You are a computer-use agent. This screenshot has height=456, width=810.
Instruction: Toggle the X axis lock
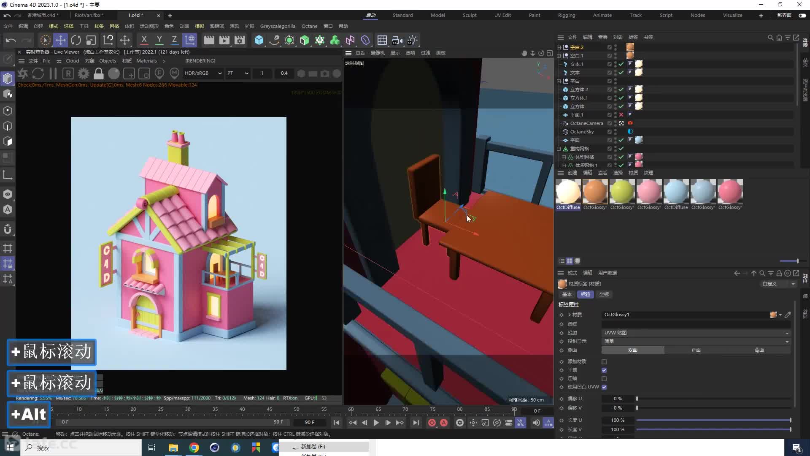pos(144,40)
